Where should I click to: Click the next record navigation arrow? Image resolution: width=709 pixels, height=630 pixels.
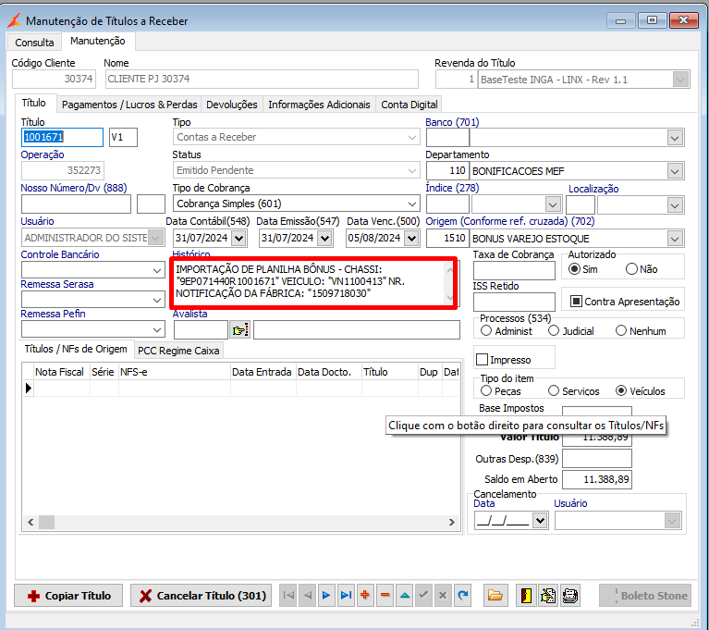326,596
